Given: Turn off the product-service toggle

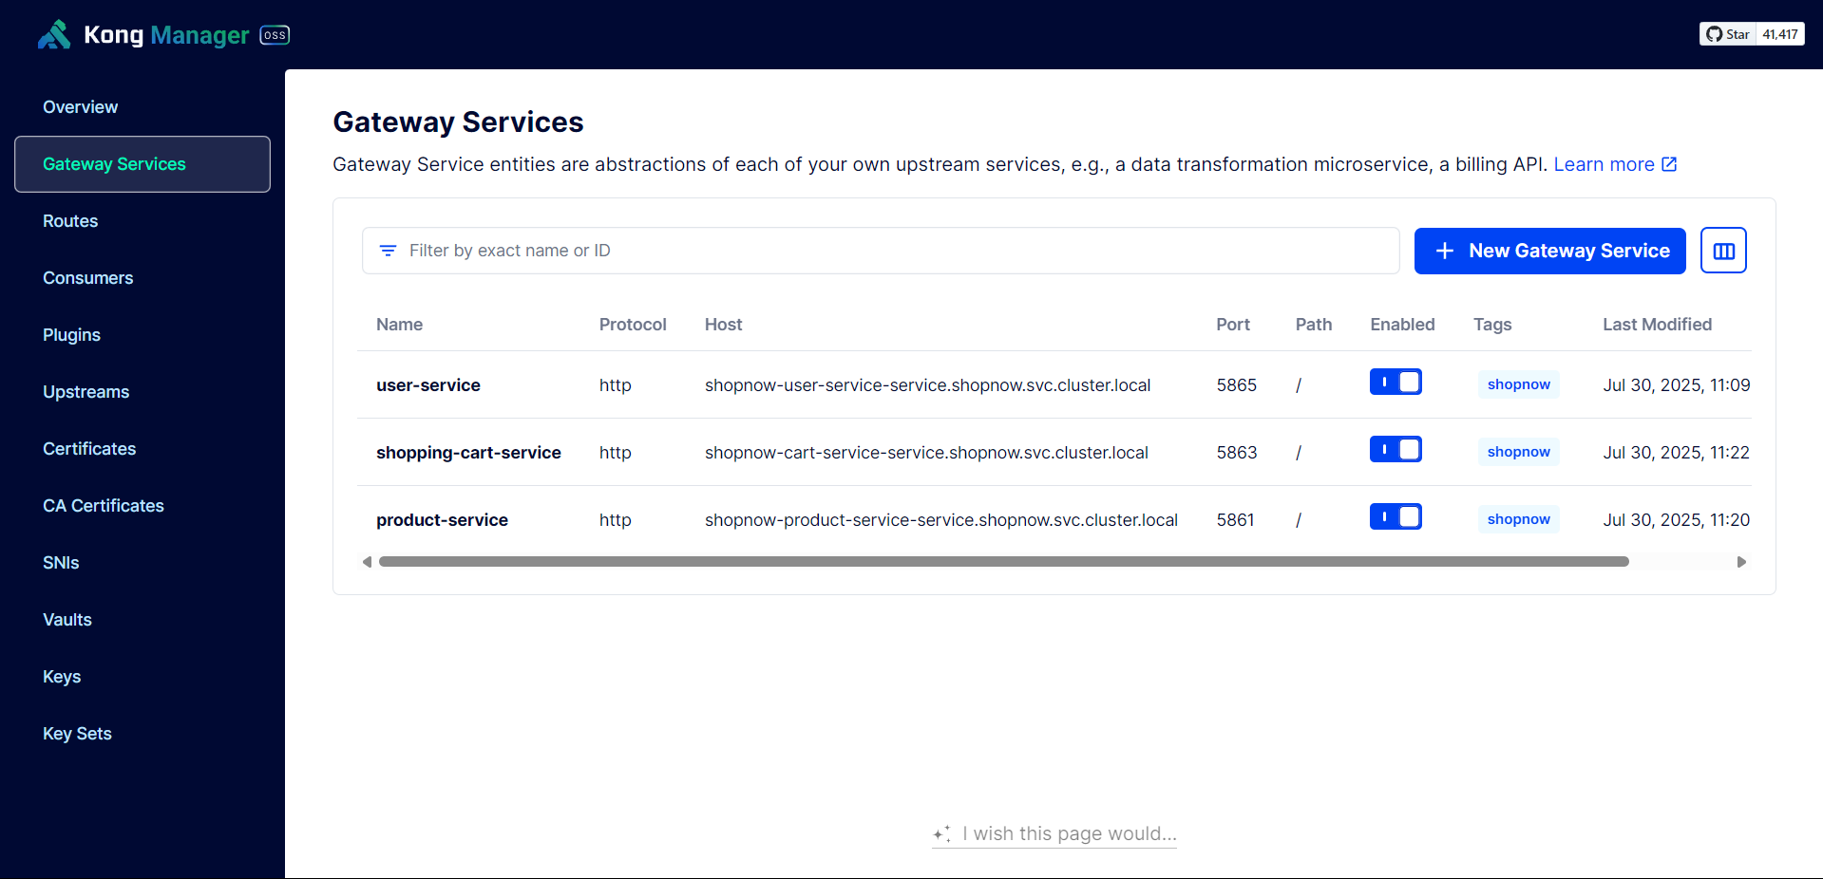Looking at the screenshot, I should 1396,517.
